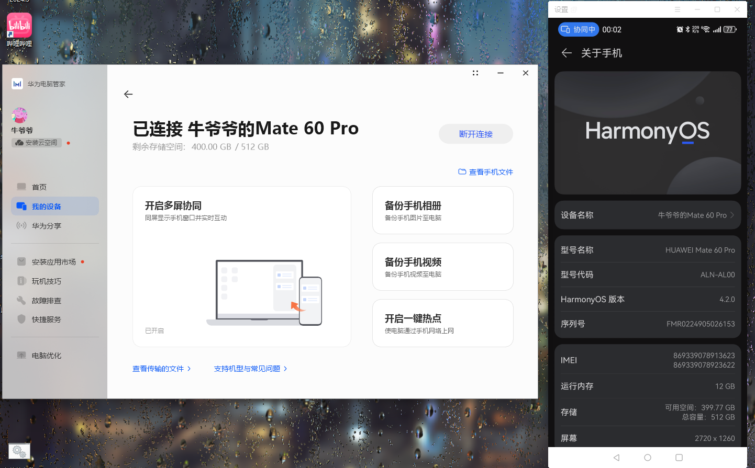Click the 安装应用市场 bag icon
755x468 pixels.
(21, 261)
